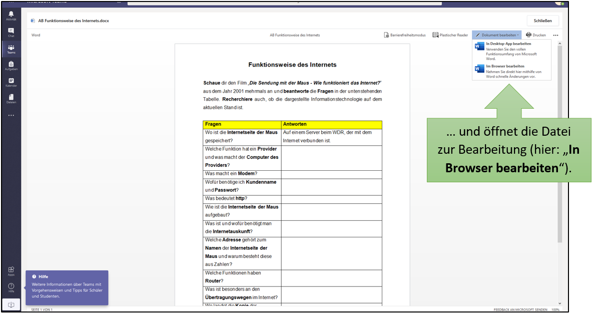The height and width of the screenshot is (314, 593).
Task: Click Feedback an Microsoft senden link
Action: click(520, 310)
